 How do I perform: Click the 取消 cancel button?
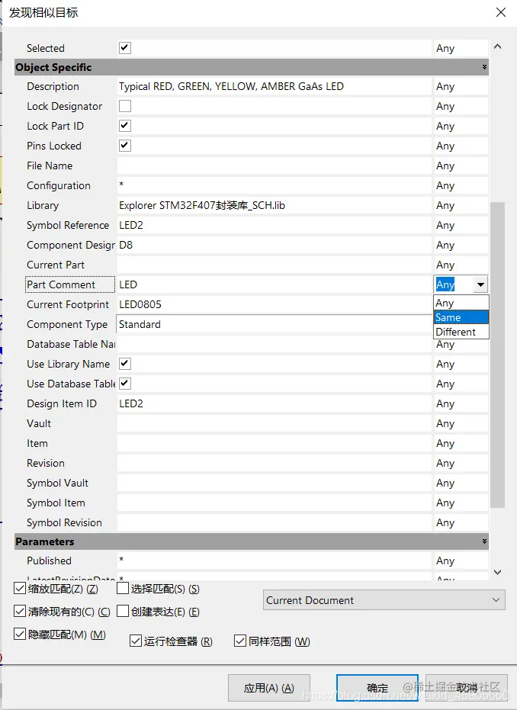click(467, 688)
